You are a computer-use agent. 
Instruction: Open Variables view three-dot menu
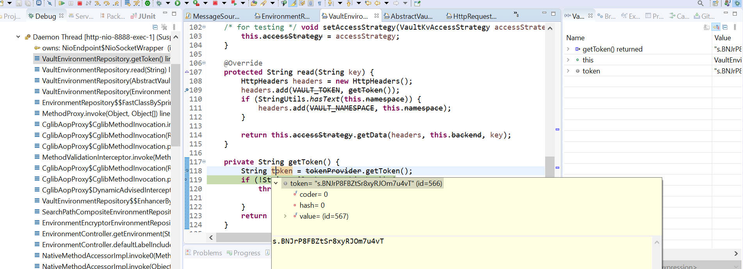click(735, 27)
